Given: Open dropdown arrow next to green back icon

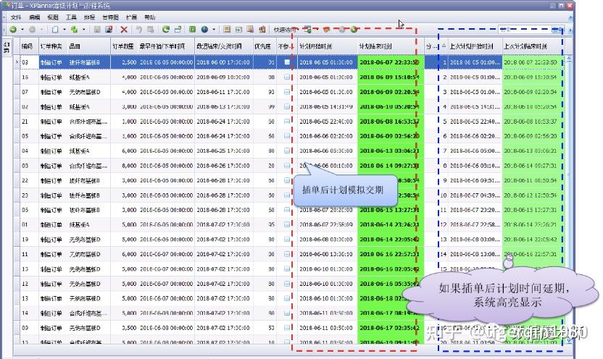Looking at the screenshot, I should click(21, 30).
